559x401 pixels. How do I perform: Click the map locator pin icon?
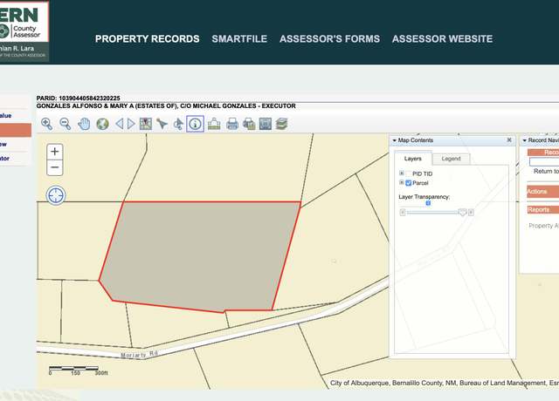146,124
